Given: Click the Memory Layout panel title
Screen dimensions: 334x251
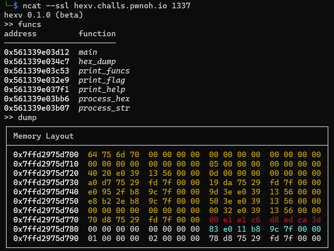Looking at the screenshot, I should click(43, 136).
